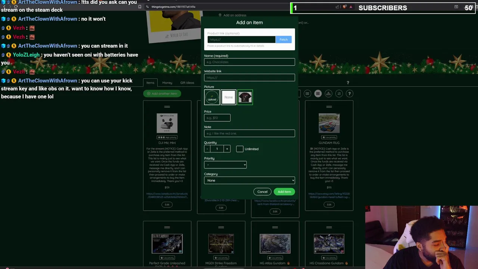Viewport: 478px width, 269px height.
Task: Click the GUNDAM RUG title text
Action: [329, 143]
